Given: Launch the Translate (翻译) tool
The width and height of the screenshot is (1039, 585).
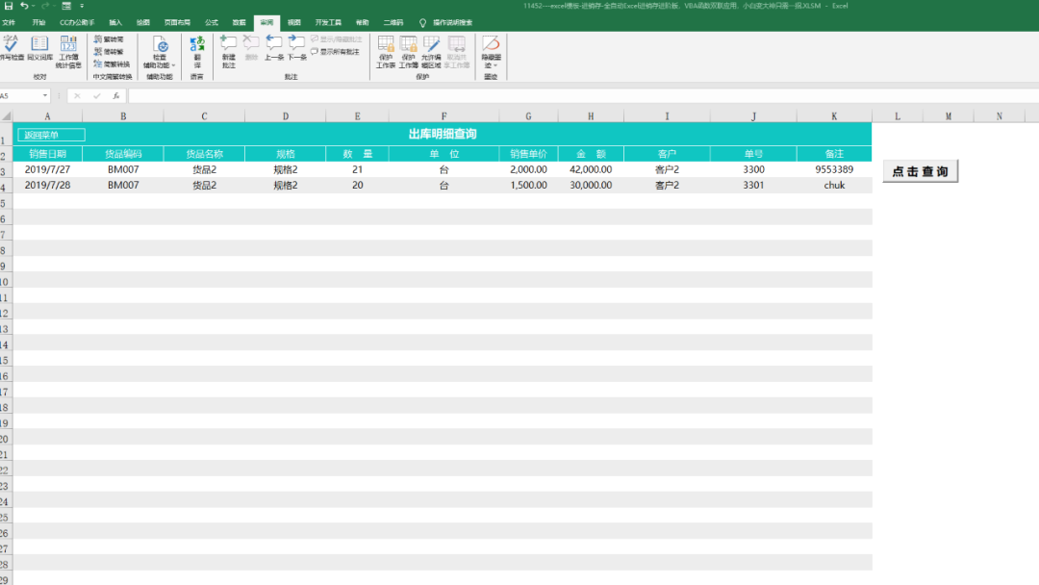Looking at the screenshot, I should (x=197, y=52).
